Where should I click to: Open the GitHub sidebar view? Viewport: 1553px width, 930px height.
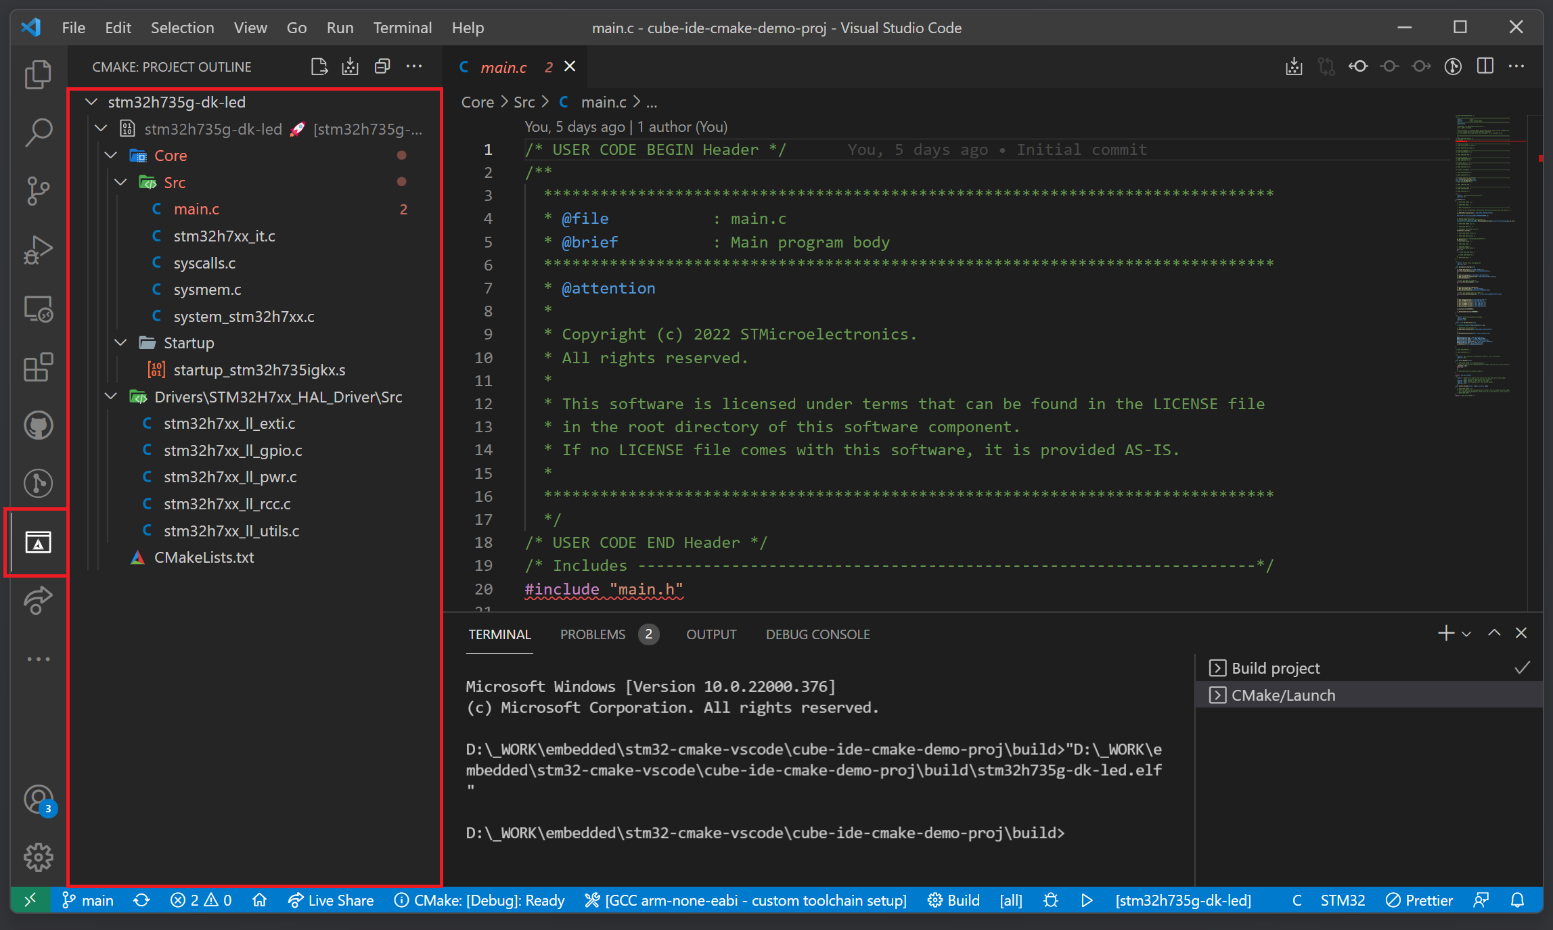[x=38, y=425]
